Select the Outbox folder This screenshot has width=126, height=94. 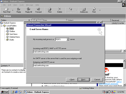[12, 31]
